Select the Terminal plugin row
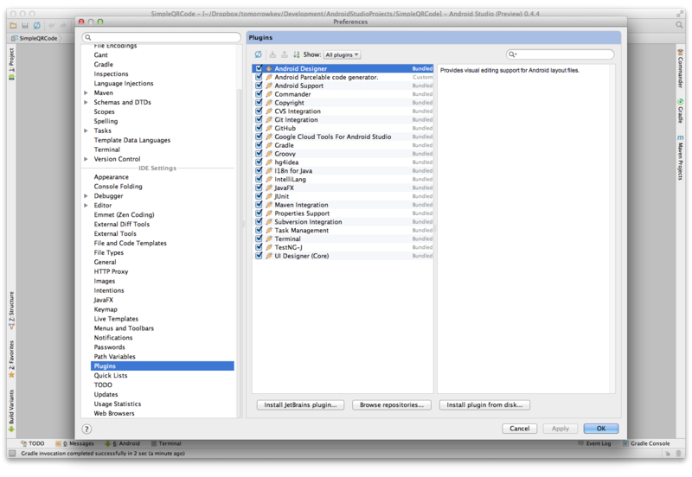 pyautogui.click(x=343, y=239)
